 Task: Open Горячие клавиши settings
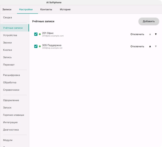tap(14, 115)
